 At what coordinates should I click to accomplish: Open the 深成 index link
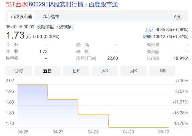pos(147,37)
